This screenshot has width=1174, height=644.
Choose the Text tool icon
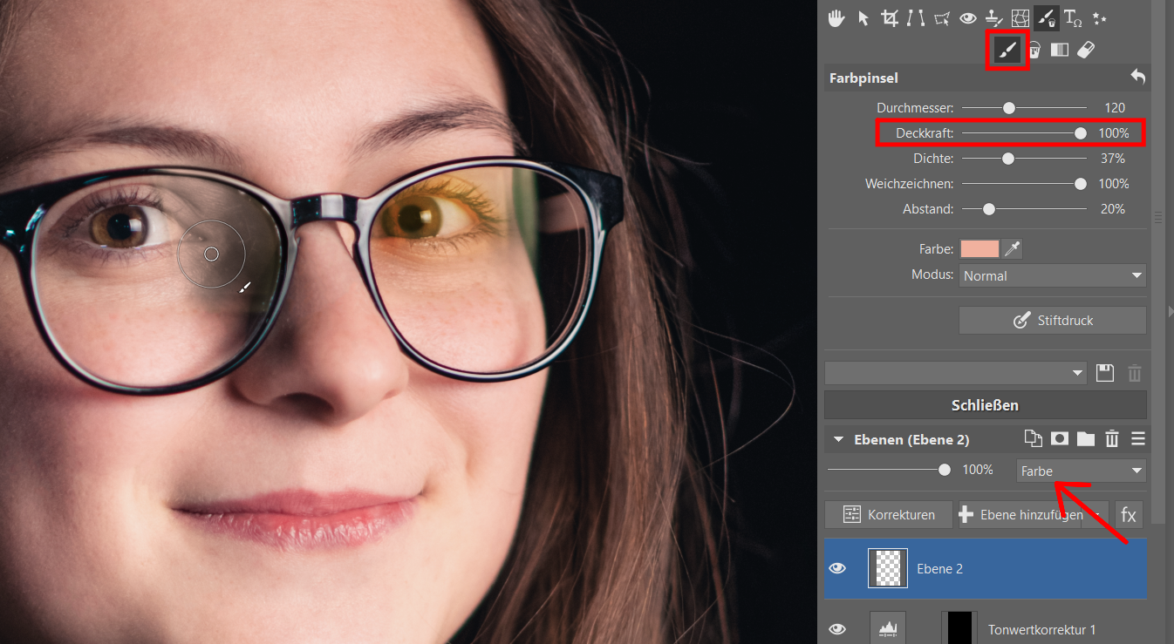point(1072,18)
